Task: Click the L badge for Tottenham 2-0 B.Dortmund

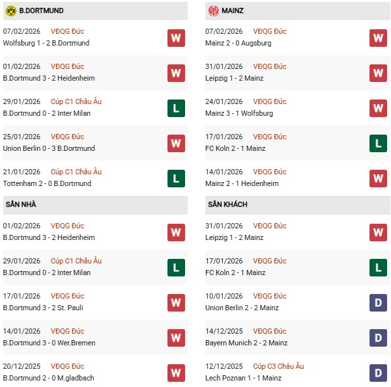Action: tap(175, 178)
